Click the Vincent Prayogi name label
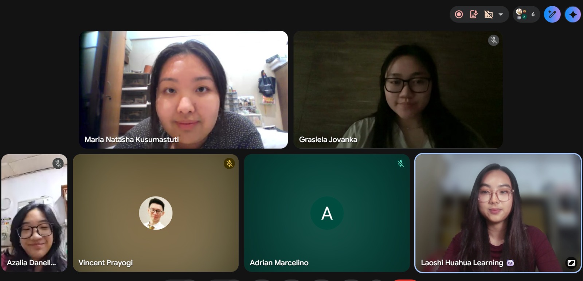Image resolution: width=583 pixels, height=281 pixels. point(106,263)
